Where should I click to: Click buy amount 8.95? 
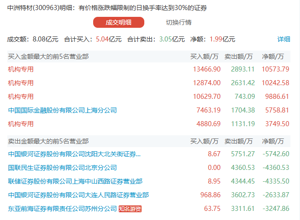(x=214, y=181)
